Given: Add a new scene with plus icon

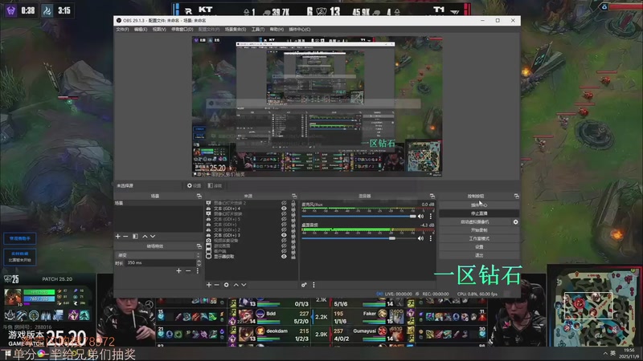Looking at the screenshot, I should [x=117, y=236].
